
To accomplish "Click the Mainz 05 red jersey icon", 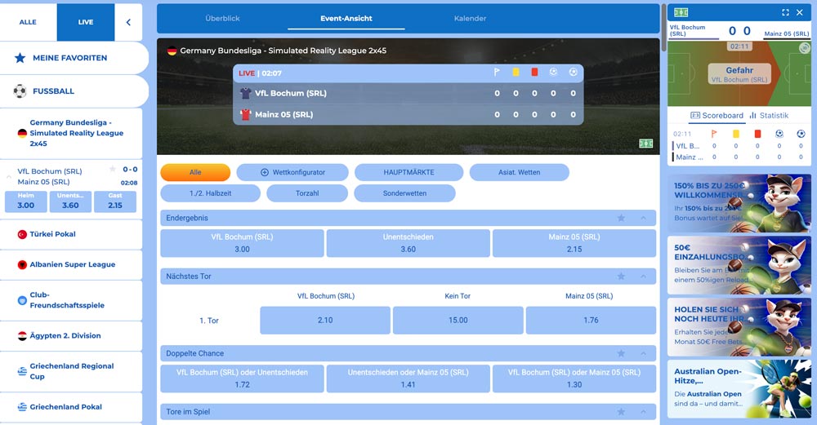I will 245,114.
